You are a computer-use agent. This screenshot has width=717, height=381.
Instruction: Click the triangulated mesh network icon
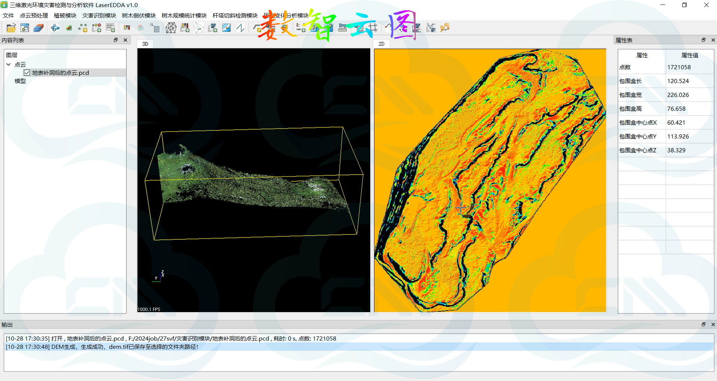(171, 28)
